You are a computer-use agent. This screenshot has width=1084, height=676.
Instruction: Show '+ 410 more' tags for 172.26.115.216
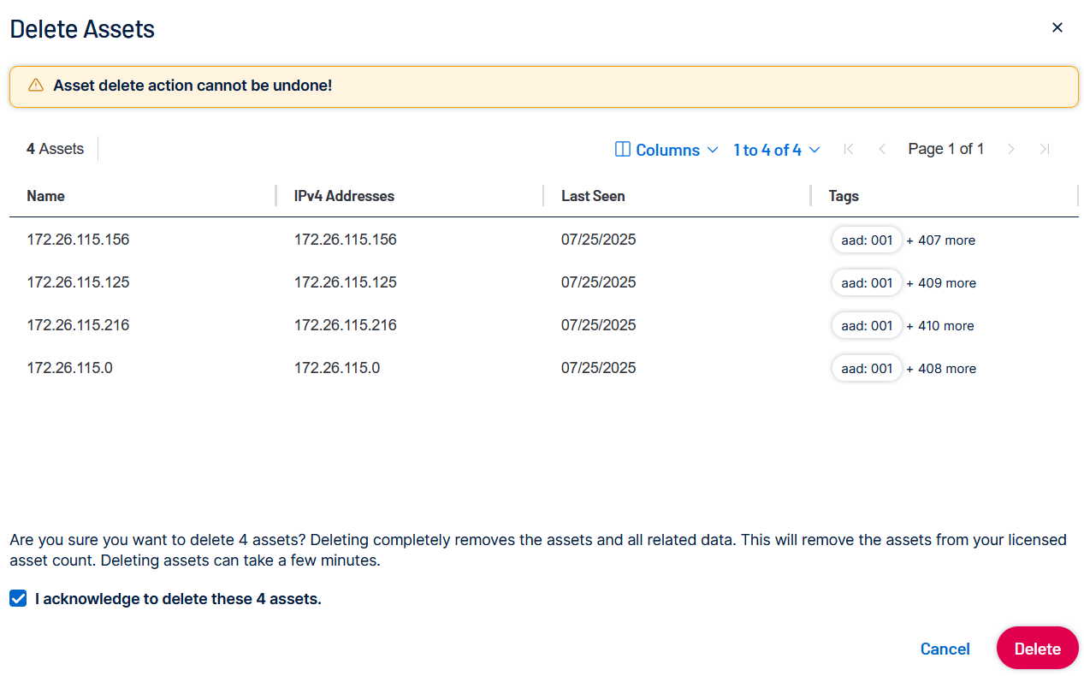[940, 326]
